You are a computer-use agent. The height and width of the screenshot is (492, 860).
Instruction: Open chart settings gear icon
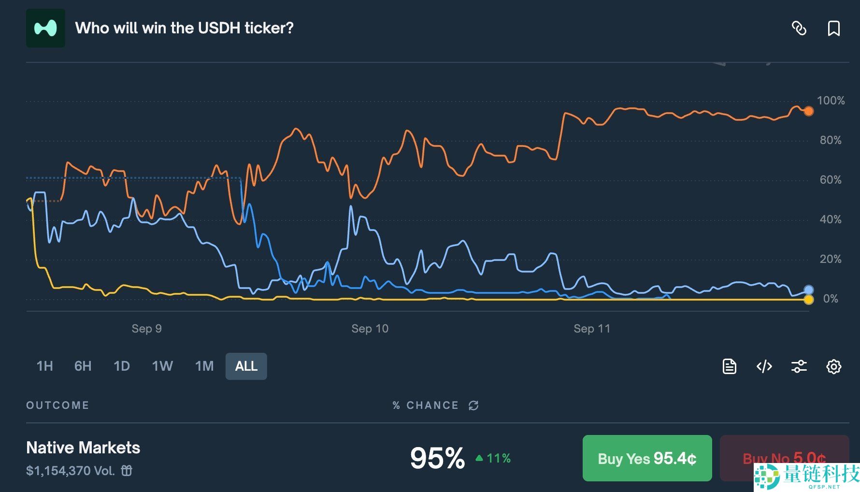(833, 366)
